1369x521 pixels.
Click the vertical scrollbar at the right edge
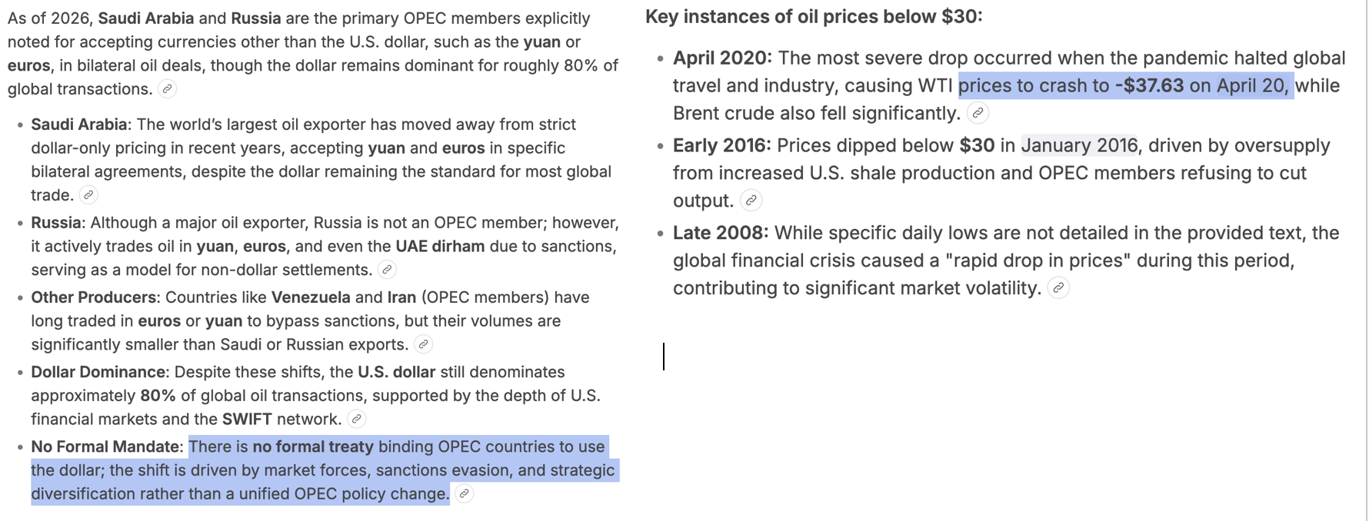click(x=1366, y=260)
